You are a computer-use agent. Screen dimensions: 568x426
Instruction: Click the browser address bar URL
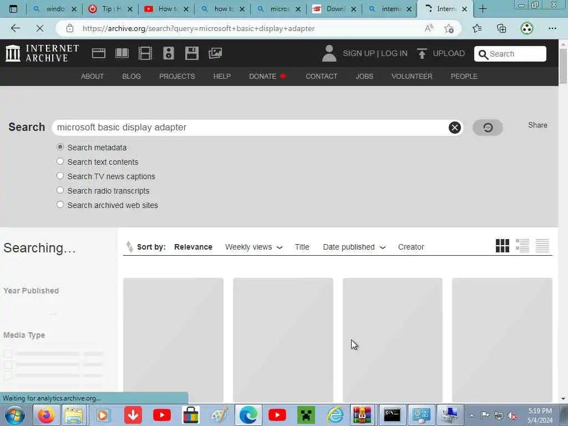[199, 28]
